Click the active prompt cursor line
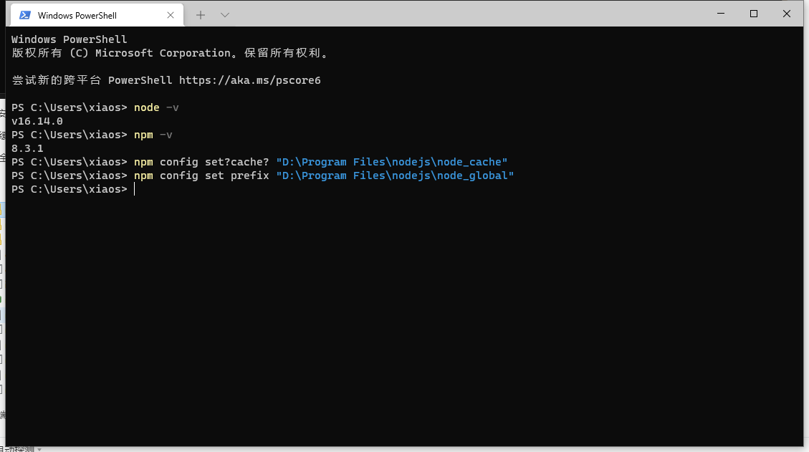The width and height of the screenshot is (809, 452). pos(133,189)
